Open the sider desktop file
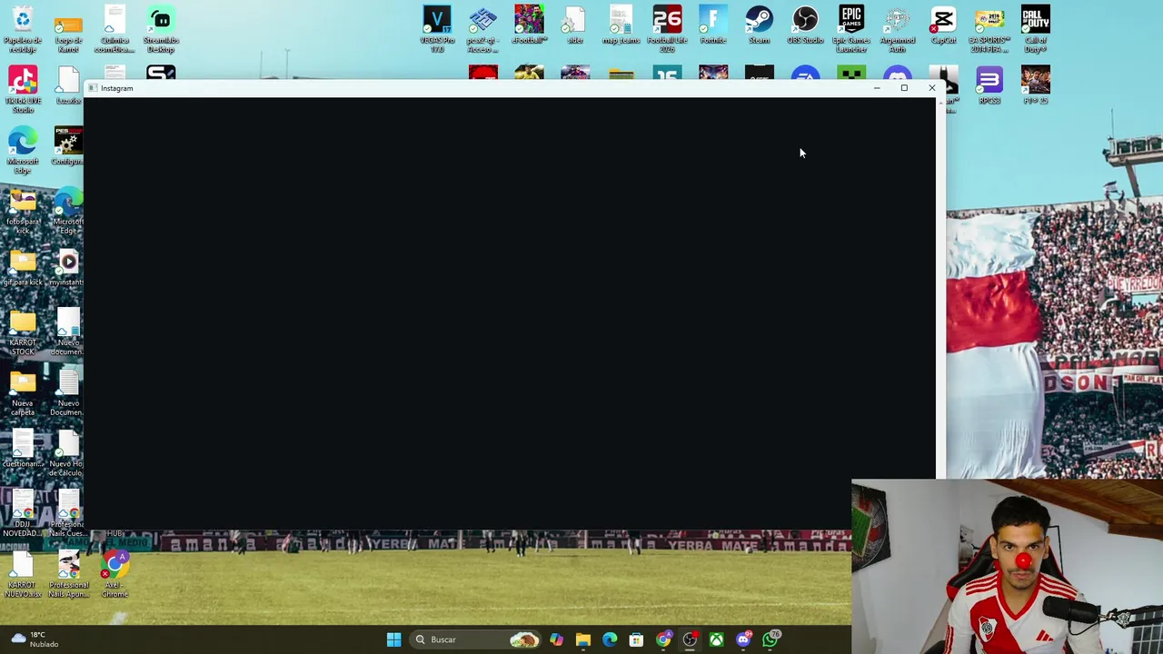1163x654 pixels. 575,24
